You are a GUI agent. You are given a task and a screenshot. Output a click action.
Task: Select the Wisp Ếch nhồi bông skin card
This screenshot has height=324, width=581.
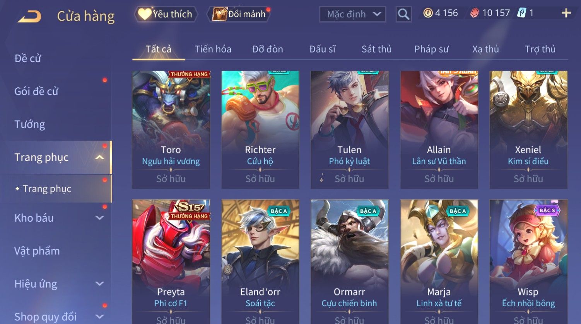click(x=528, y=261)
